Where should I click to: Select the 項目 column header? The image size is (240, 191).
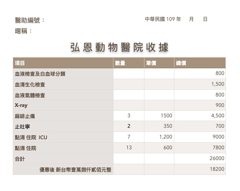point(63,63)
